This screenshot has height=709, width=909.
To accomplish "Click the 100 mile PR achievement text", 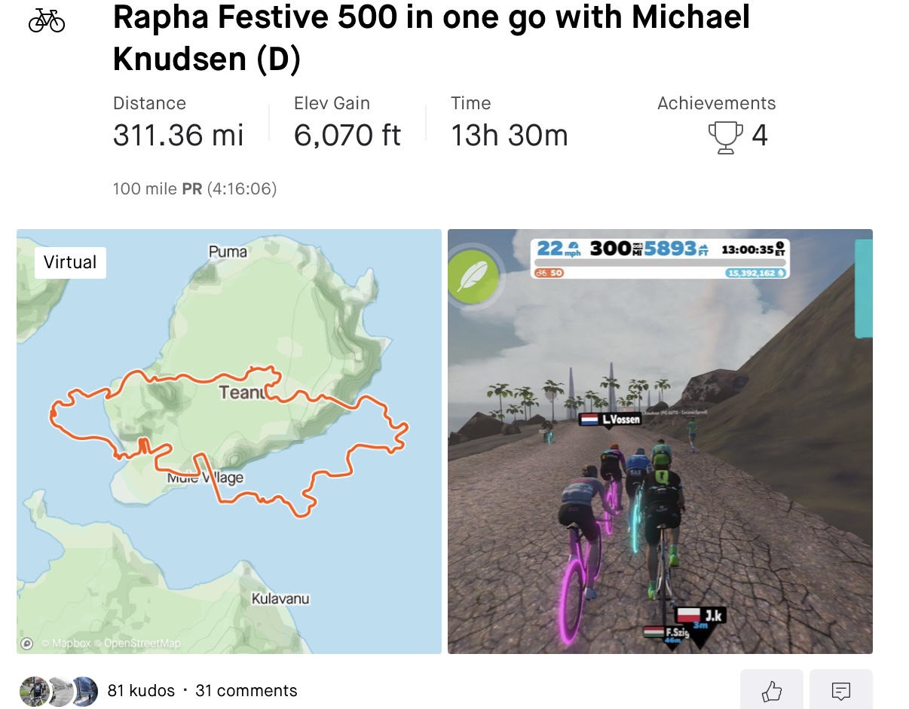I will coord(194,188).
